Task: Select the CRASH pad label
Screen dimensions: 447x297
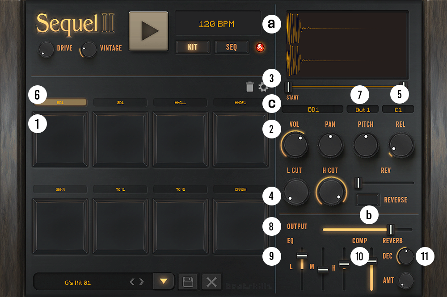Action: tap(240, 189)
